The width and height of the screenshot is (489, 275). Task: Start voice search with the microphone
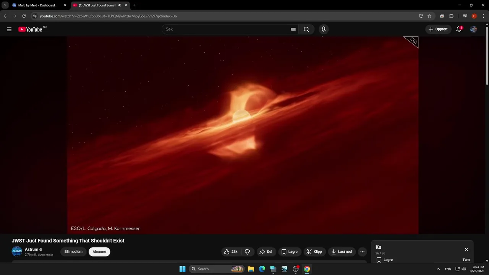point(324,29)
